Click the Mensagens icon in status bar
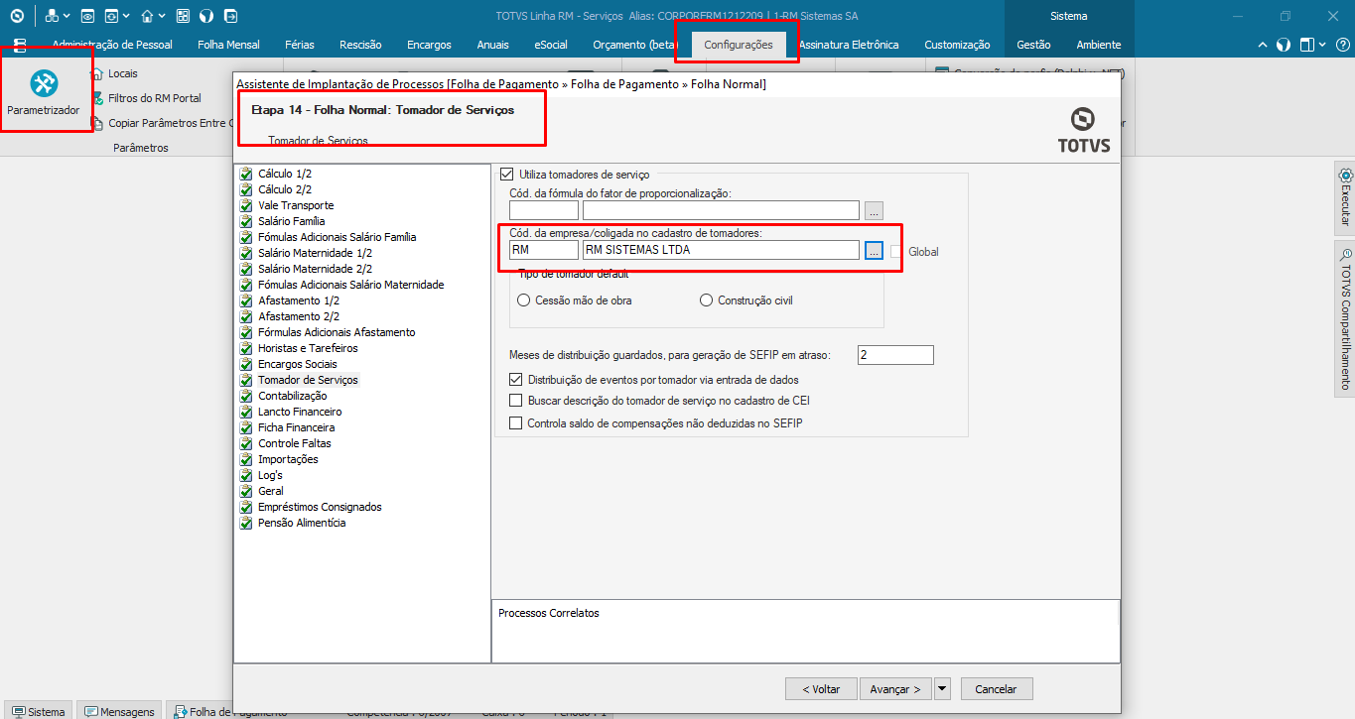Screen dimensions: 1355x719 tap(91, 711)
